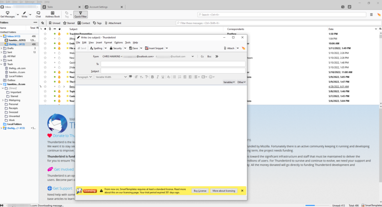382x207 pixels.
Task: Open the text color swatch
Action: (x=131, y=77)
